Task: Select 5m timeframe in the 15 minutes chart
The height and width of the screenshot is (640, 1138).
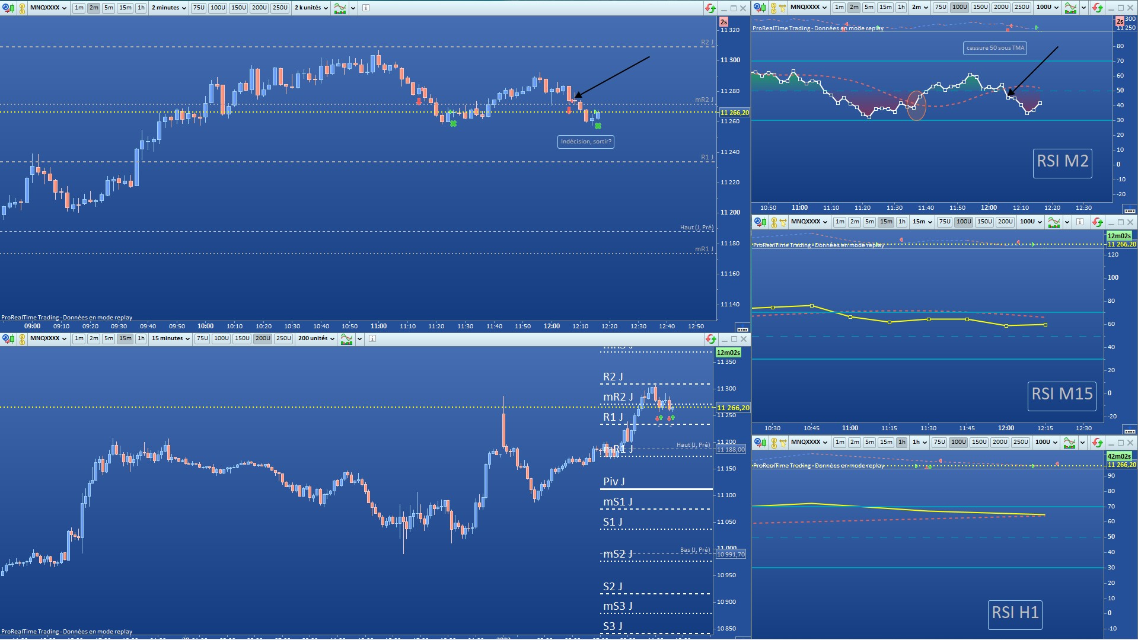Action: [x=109, y=338]
